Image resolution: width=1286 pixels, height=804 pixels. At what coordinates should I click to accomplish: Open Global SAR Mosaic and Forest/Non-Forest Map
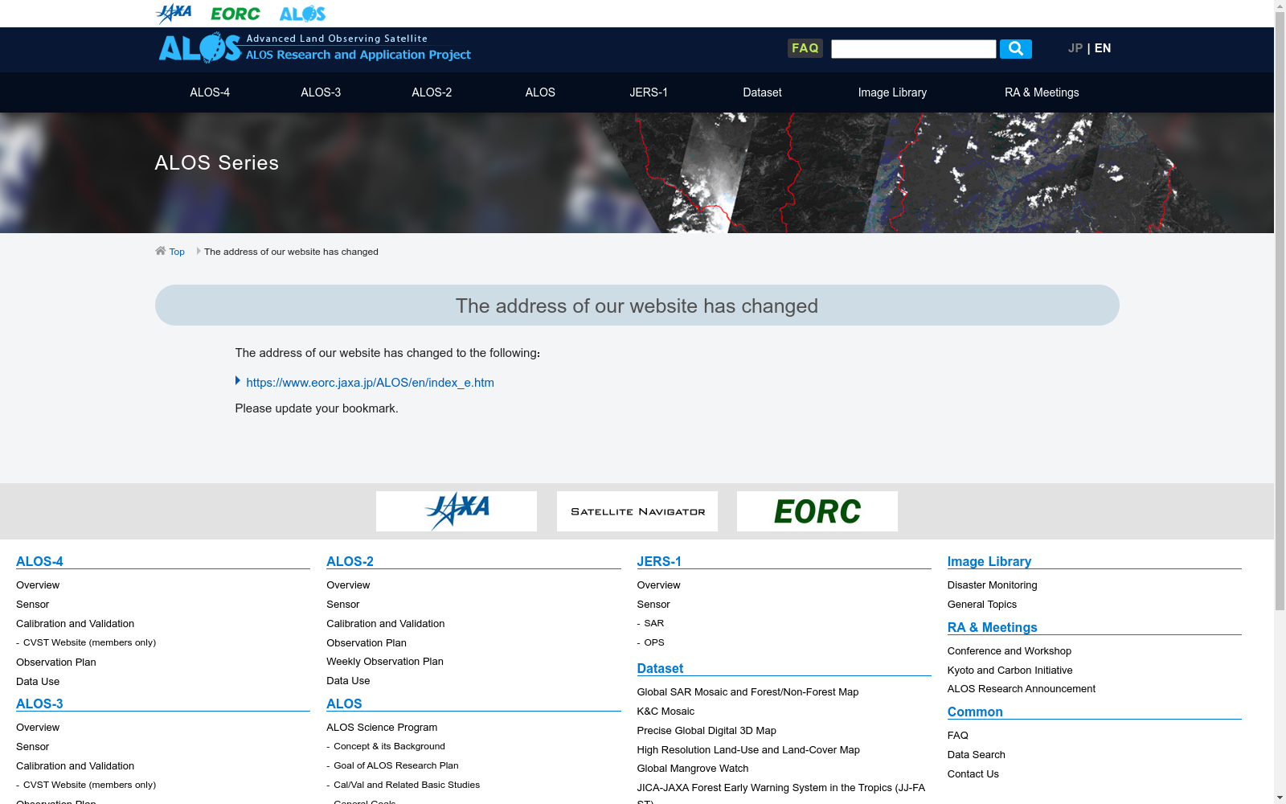tap(747, 691)
